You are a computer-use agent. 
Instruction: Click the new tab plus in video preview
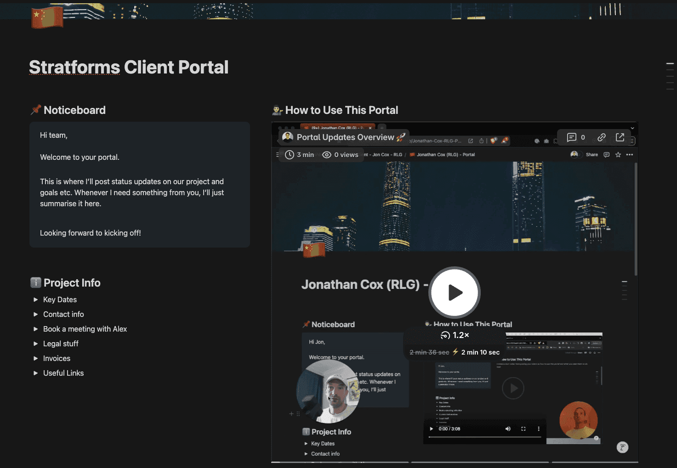382,128
